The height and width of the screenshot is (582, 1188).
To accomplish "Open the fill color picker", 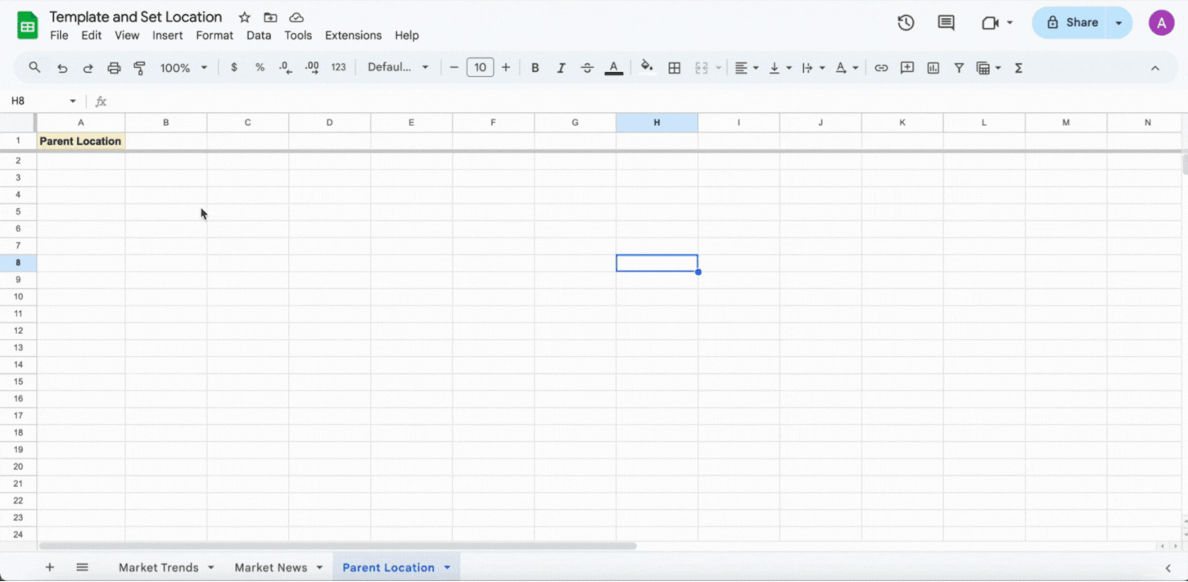I will (x=647, y=68).
